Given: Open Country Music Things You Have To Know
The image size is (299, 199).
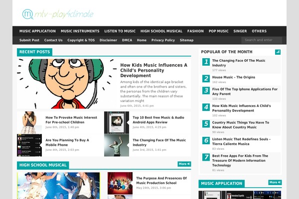Looking at the screenshot, I should click(241, 125).
